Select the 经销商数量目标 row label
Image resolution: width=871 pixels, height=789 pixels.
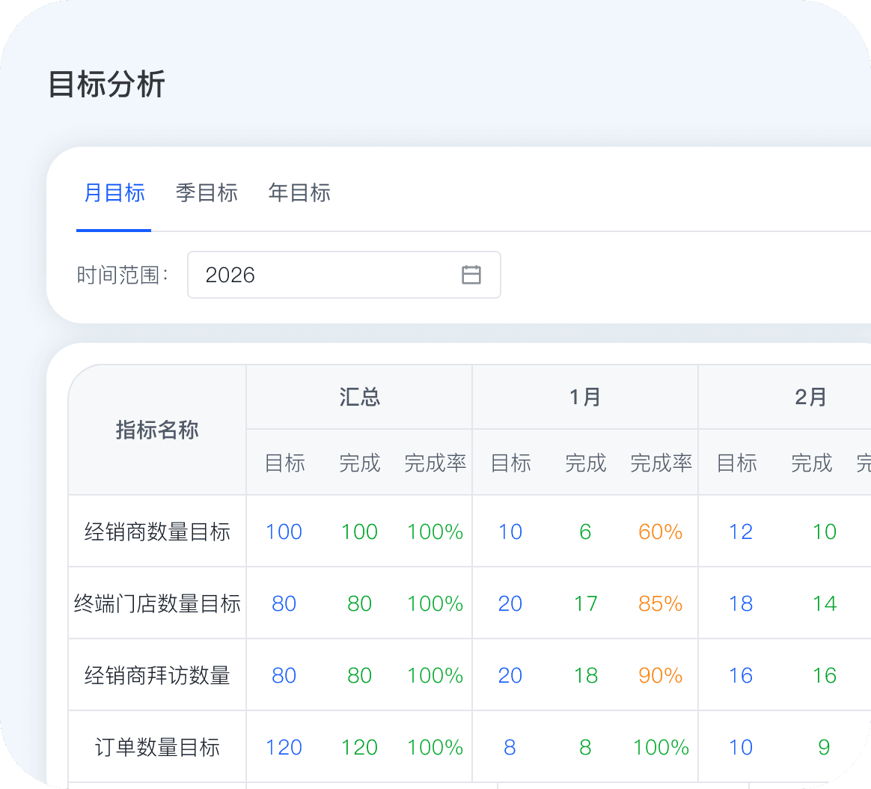(157, 532)
